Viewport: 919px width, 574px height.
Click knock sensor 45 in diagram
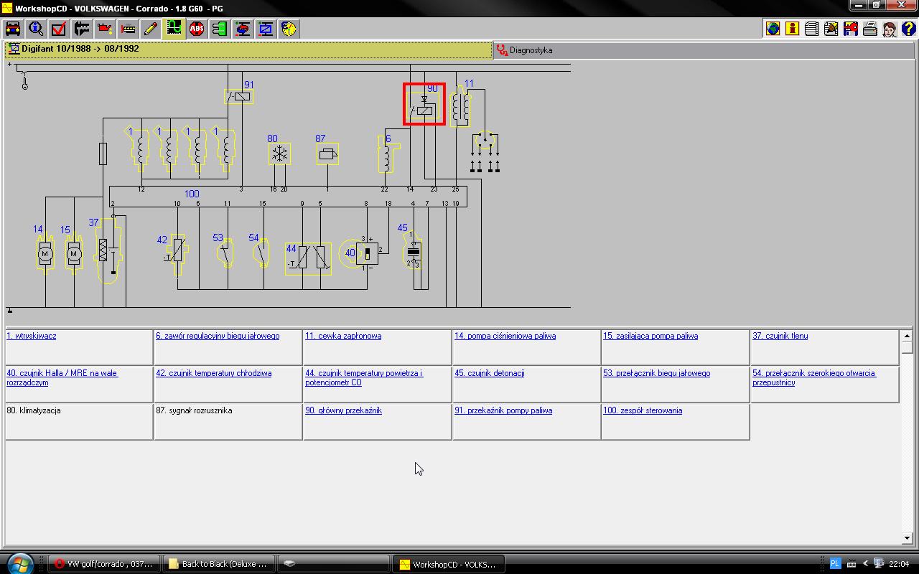413,250
